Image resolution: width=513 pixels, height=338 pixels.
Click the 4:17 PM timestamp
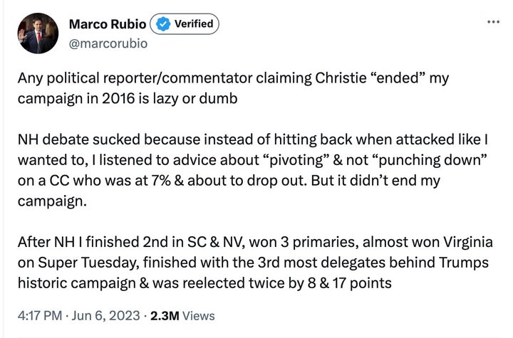(x=40, y=316)
